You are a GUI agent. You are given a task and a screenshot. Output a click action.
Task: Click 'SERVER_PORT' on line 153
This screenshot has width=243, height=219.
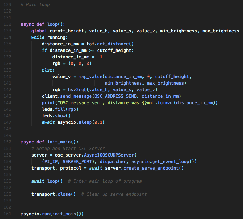[77, 162]
